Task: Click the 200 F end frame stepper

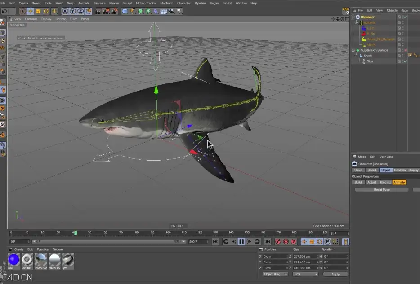Action: click(x=207, y=241)
